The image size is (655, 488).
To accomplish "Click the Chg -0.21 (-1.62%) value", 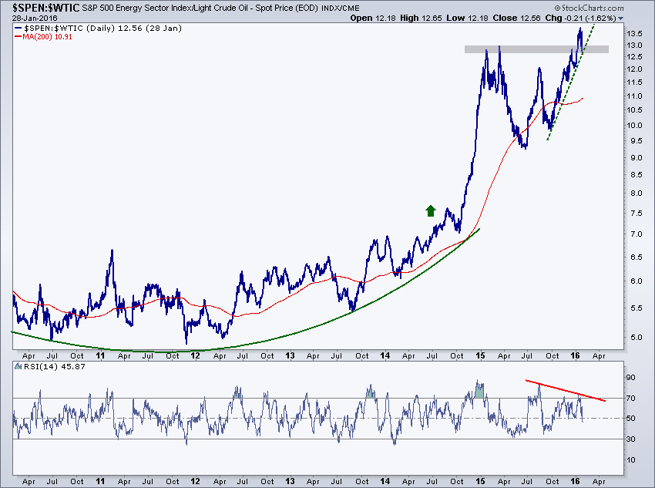I will (x=581, y=18).
